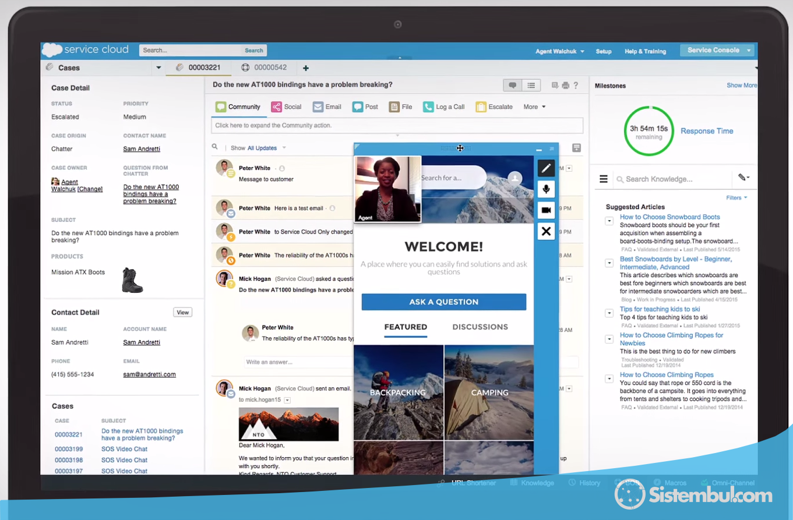
Task: Open Omni-Channel in the bottom bar
Action: point(728,483)
